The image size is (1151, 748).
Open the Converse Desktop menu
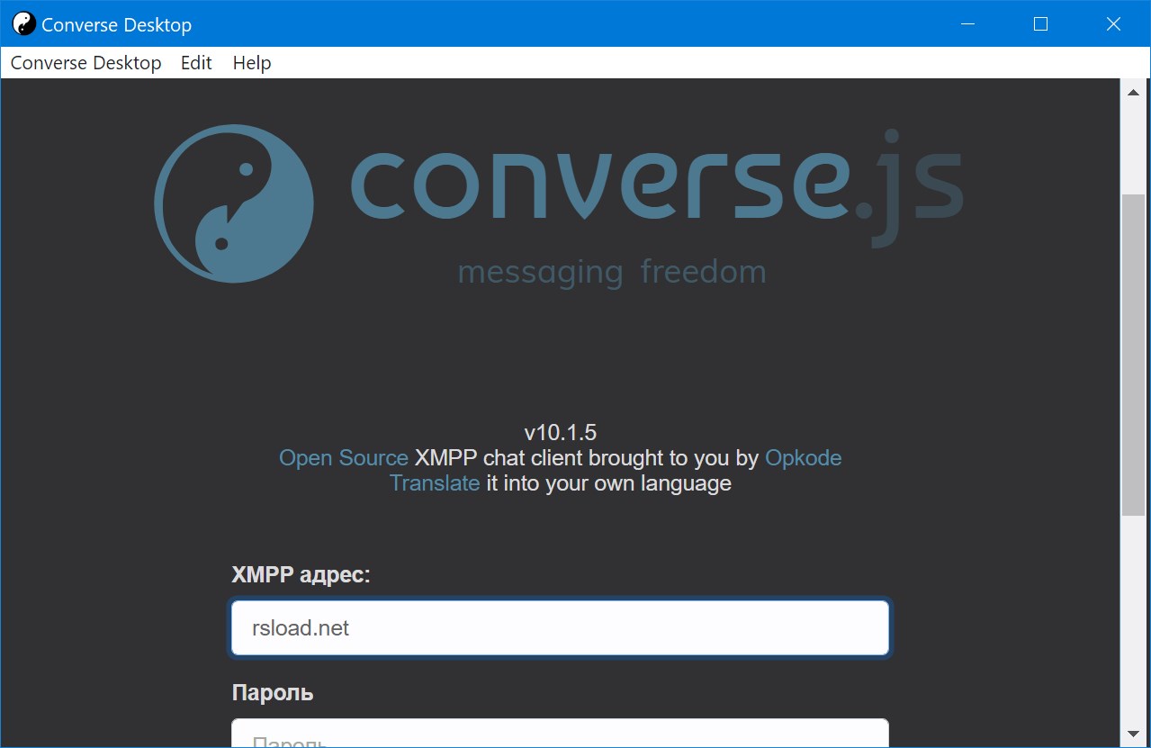pyautogui.click(x=85, y=62)
